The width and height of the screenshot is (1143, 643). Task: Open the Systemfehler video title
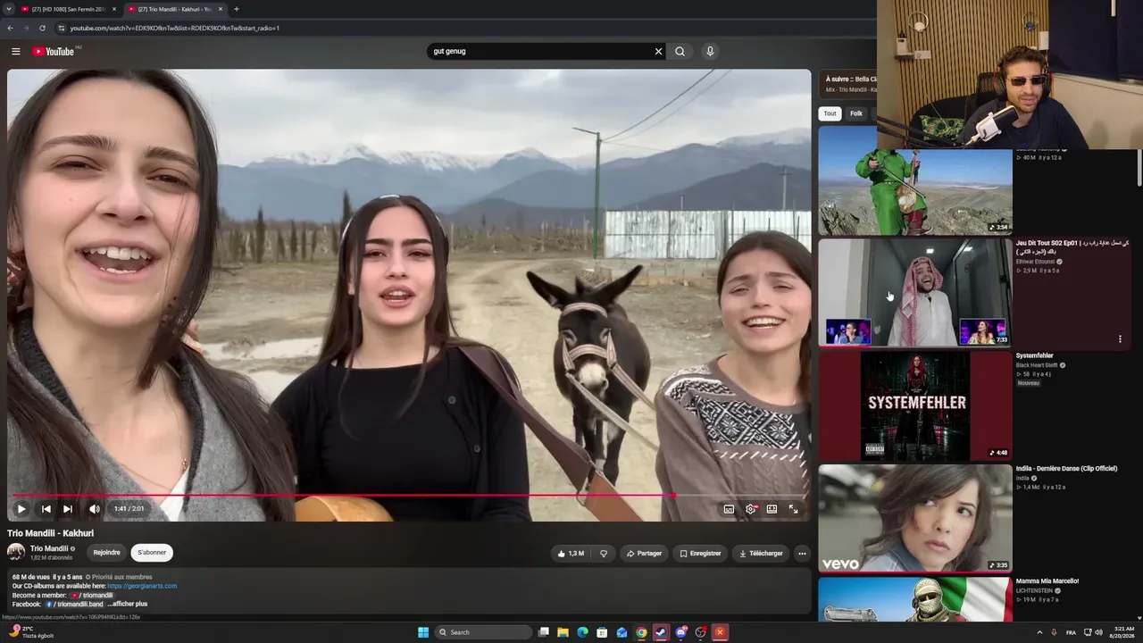1034,355
